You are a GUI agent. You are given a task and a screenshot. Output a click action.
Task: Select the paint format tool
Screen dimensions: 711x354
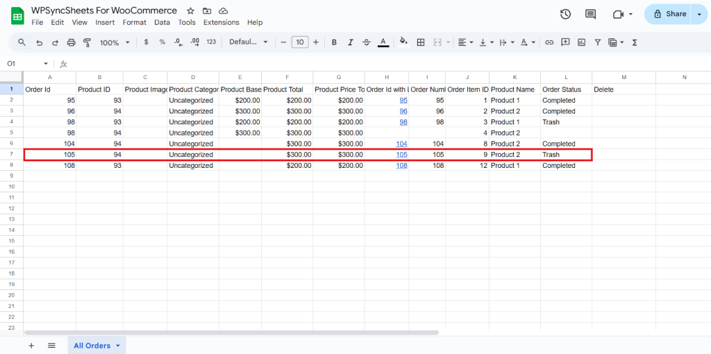(87, 42)
